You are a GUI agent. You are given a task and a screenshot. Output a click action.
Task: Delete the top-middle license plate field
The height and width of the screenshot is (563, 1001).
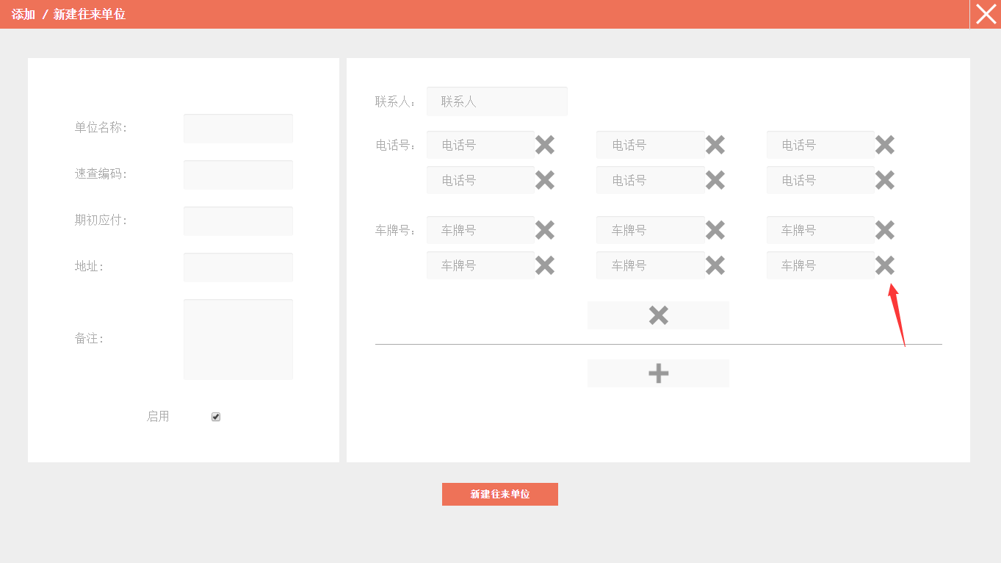click(x=715, y=230)
